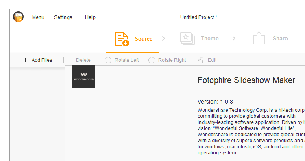Click the Delete minus icon

[67, 60]
